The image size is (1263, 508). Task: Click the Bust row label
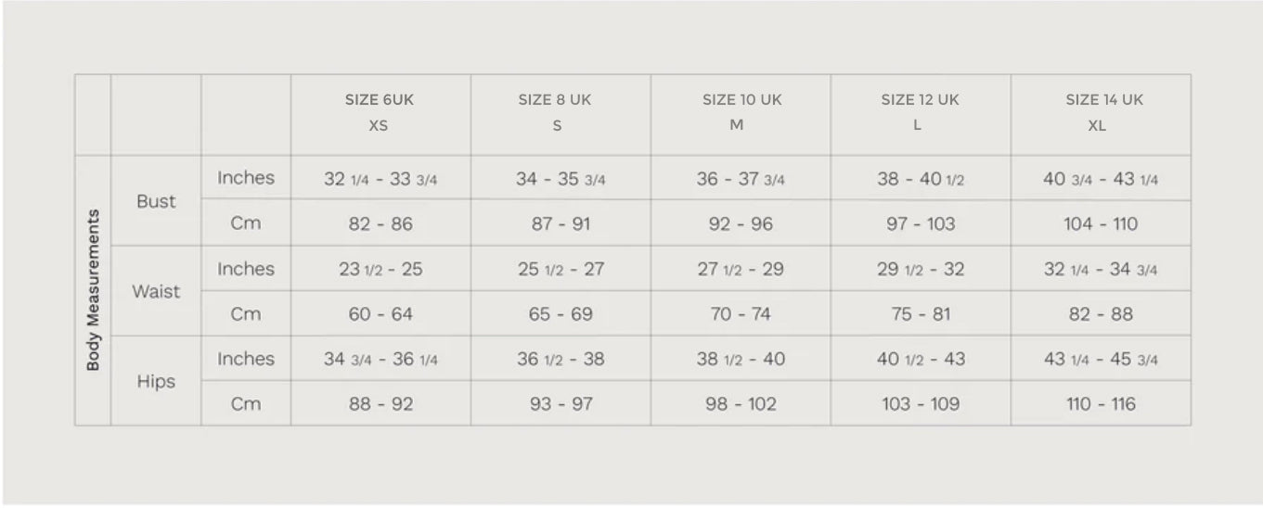pos(156,201)
